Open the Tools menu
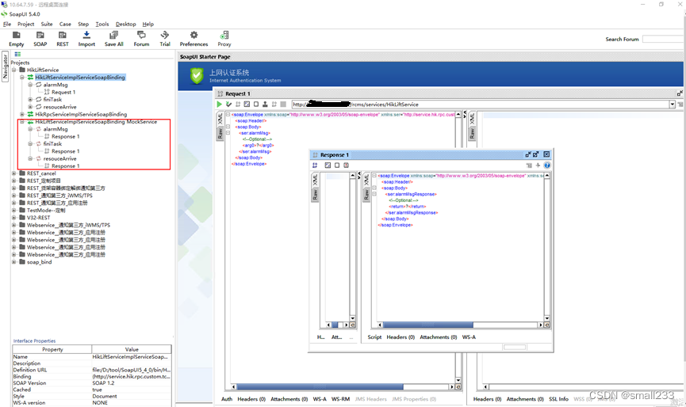 102,24
